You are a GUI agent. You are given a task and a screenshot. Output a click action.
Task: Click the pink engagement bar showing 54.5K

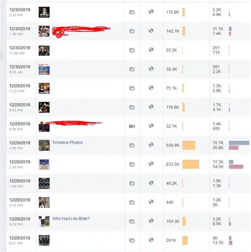pos(236,167)
